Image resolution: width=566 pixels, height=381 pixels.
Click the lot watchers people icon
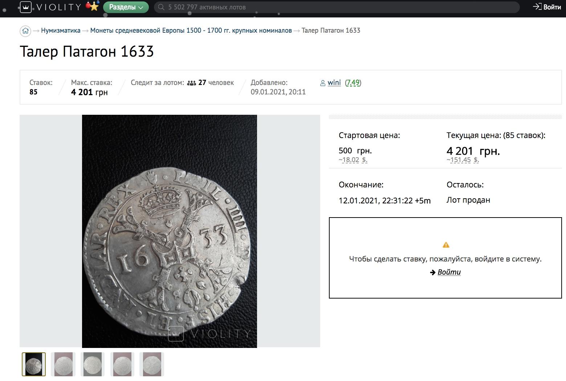[191, 83]
